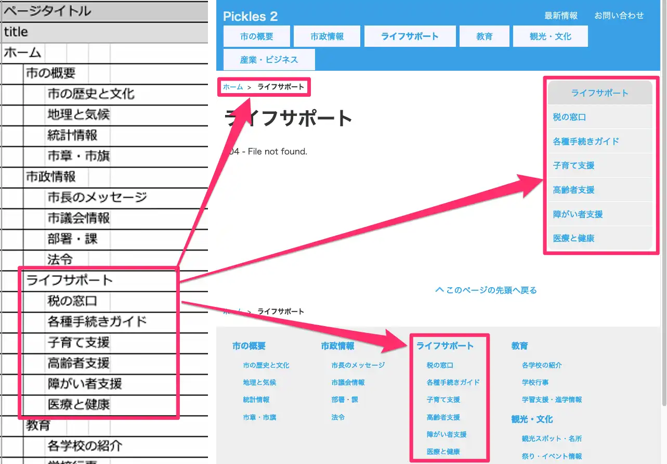Click the ライフサポート header in the right sidebar

coord(599,93)
